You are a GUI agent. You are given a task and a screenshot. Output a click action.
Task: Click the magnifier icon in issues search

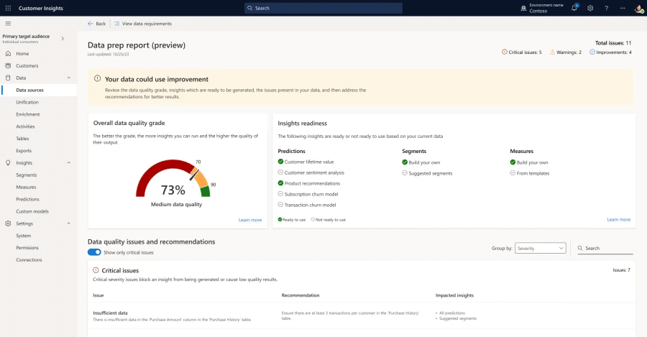(580, 248)
